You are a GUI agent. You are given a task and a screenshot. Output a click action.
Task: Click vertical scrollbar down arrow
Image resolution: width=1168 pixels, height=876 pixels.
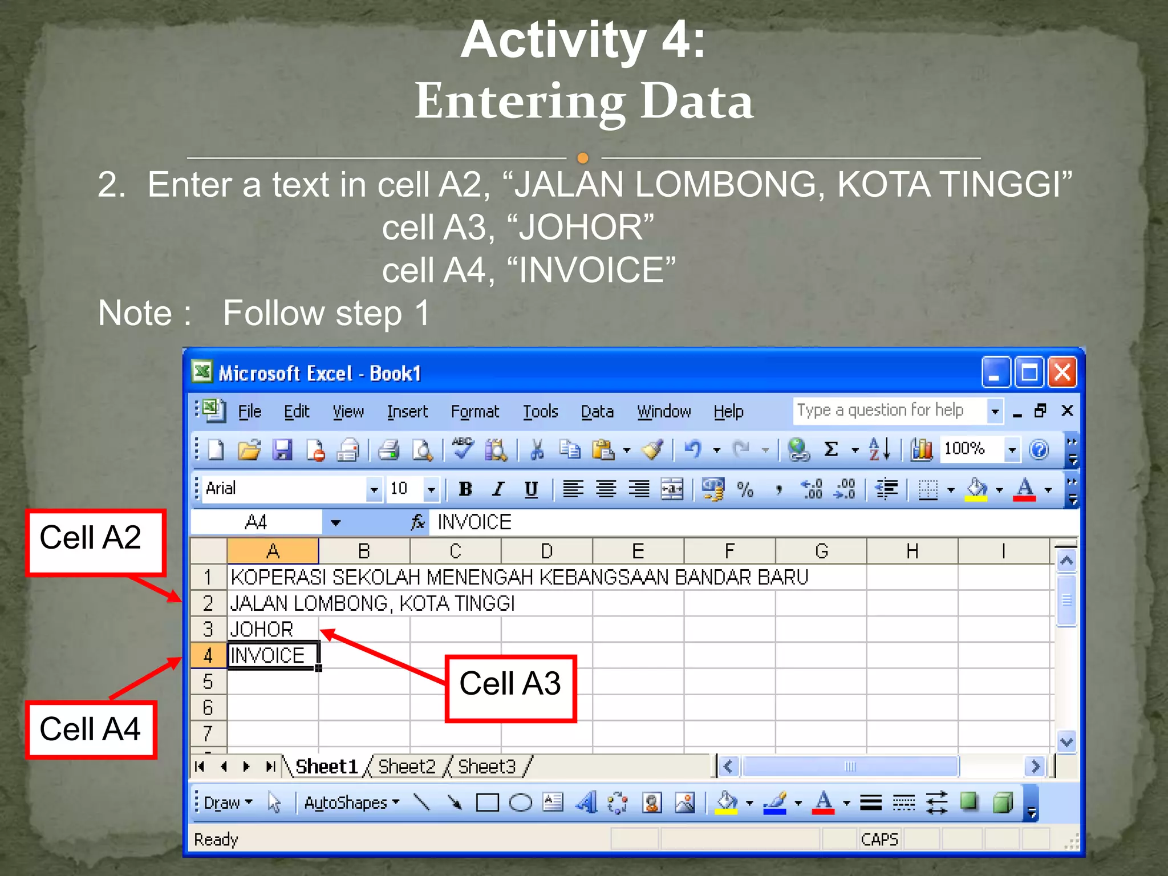pyautogui.click(x=1066, y=742)
